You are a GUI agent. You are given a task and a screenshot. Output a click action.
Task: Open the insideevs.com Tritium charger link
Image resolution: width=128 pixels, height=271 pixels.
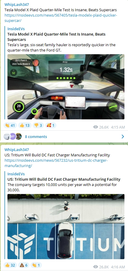pos(56,163)
